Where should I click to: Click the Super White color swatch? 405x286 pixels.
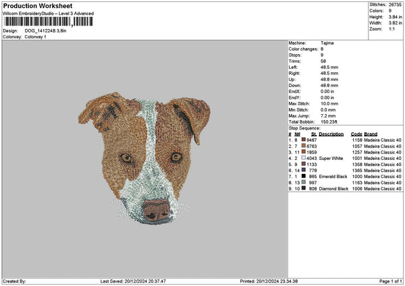pyautogui.click(x=304, y=159)
